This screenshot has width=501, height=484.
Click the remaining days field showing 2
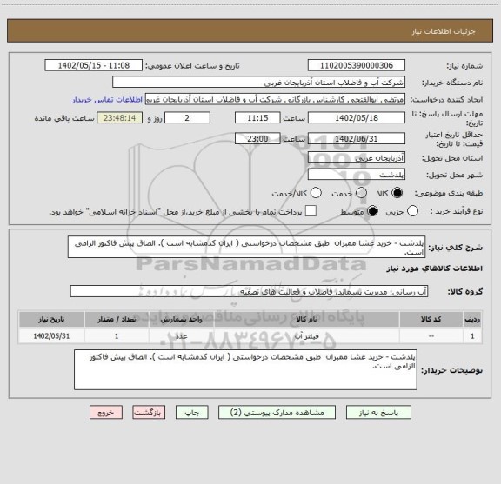[187, 118]
